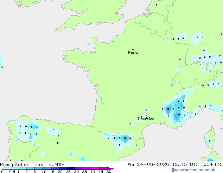The height and width of the screenshot is (173, 223).
Task: Select the Dourbies location label
Action: click(x=146, y=119)
